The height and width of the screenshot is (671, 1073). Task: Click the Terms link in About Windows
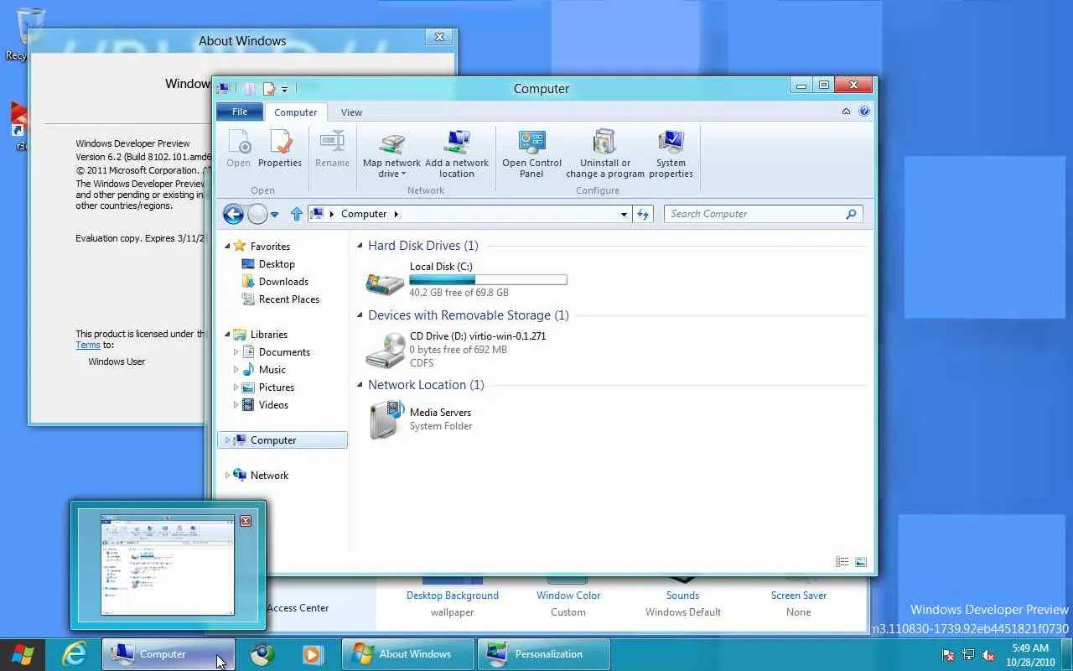[x=88, y=345]
